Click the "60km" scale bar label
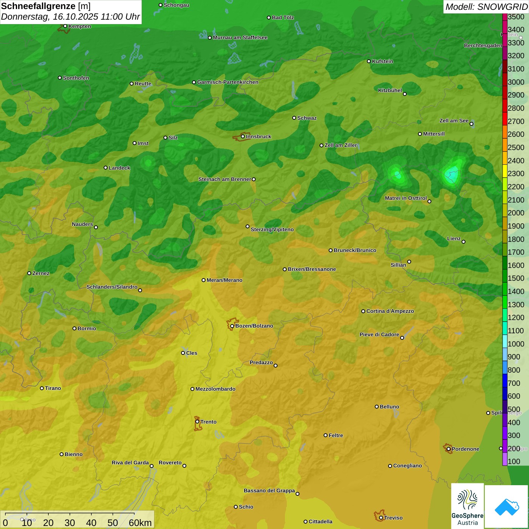Viewport: 529px width, 529px height. [140, 523]
